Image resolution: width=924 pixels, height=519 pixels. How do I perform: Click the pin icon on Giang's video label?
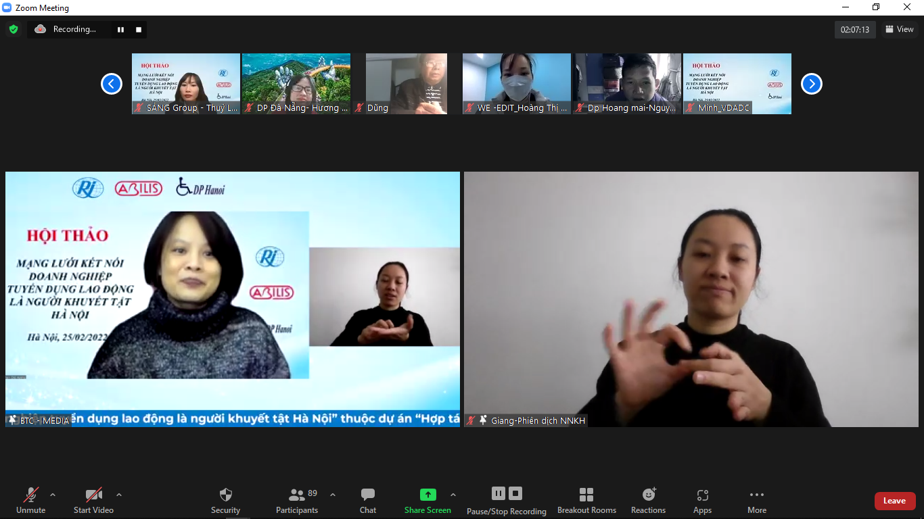(x=483, y=420)
